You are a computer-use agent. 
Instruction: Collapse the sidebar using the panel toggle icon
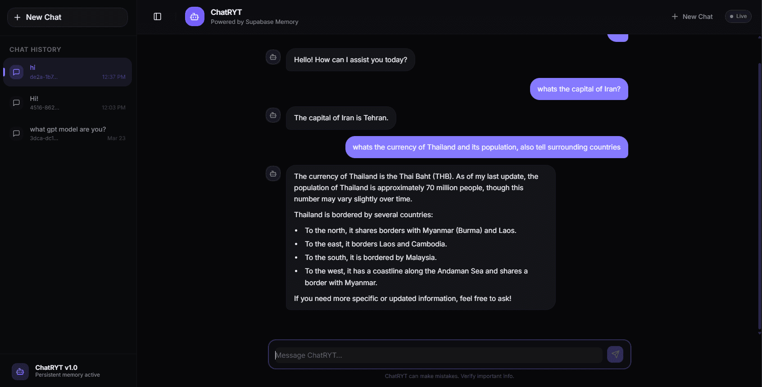[x=157, y=16]
